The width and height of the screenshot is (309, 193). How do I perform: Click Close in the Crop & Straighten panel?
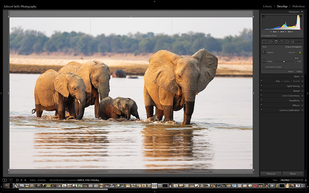299,72
